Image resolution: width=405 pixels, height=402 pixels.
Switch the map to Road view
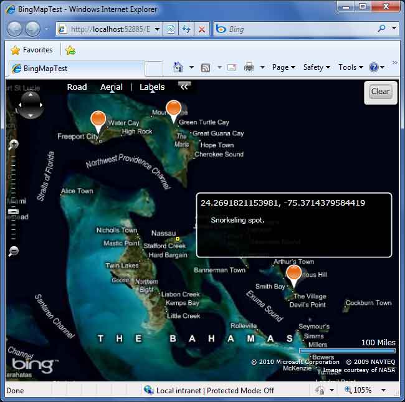click(x=77, y=87)
